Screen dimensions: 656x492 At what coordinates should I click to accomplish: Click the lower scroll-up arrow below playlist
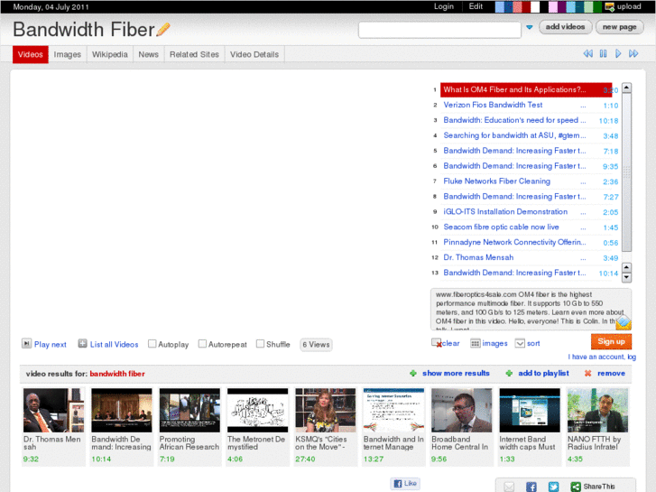point(626,267)
